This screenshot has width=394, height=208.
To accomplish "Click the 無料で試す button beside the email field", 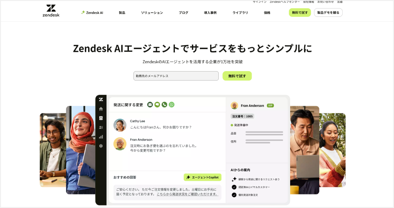I will 237,76.
